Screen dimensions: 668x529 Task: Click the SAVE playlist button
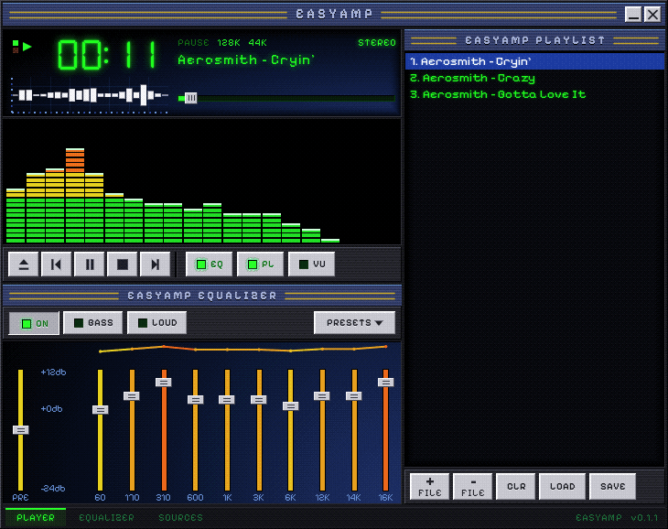tap(612, 486)
